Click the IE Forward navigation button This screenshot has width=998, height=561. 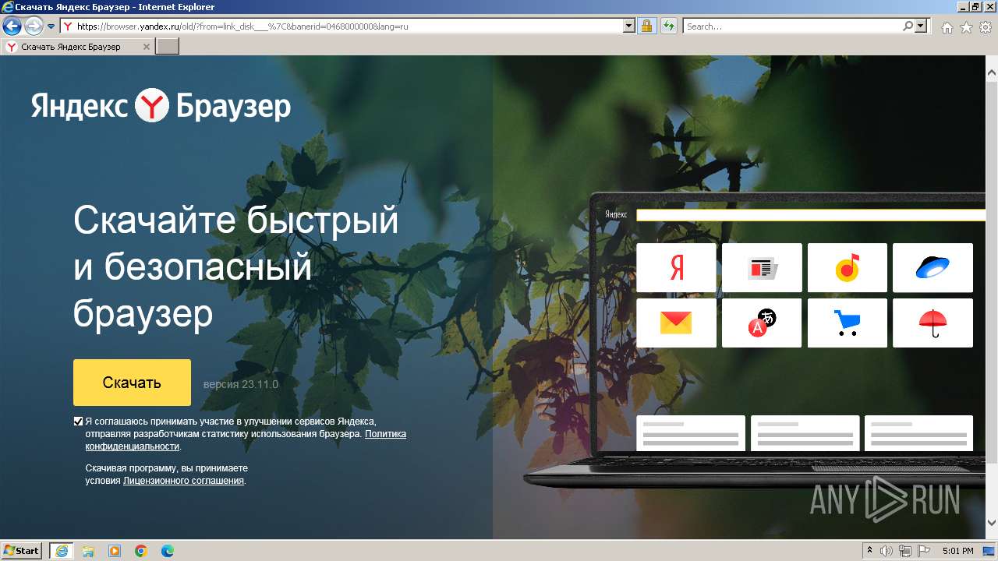point(34,26)
